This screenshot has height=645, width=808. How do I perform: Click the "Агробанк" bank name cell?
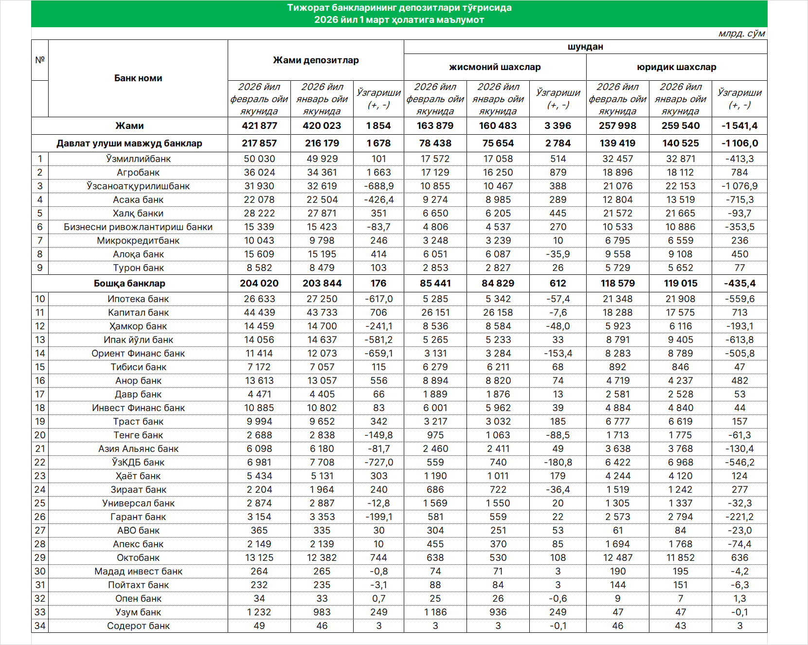click(x=138, y=173)
